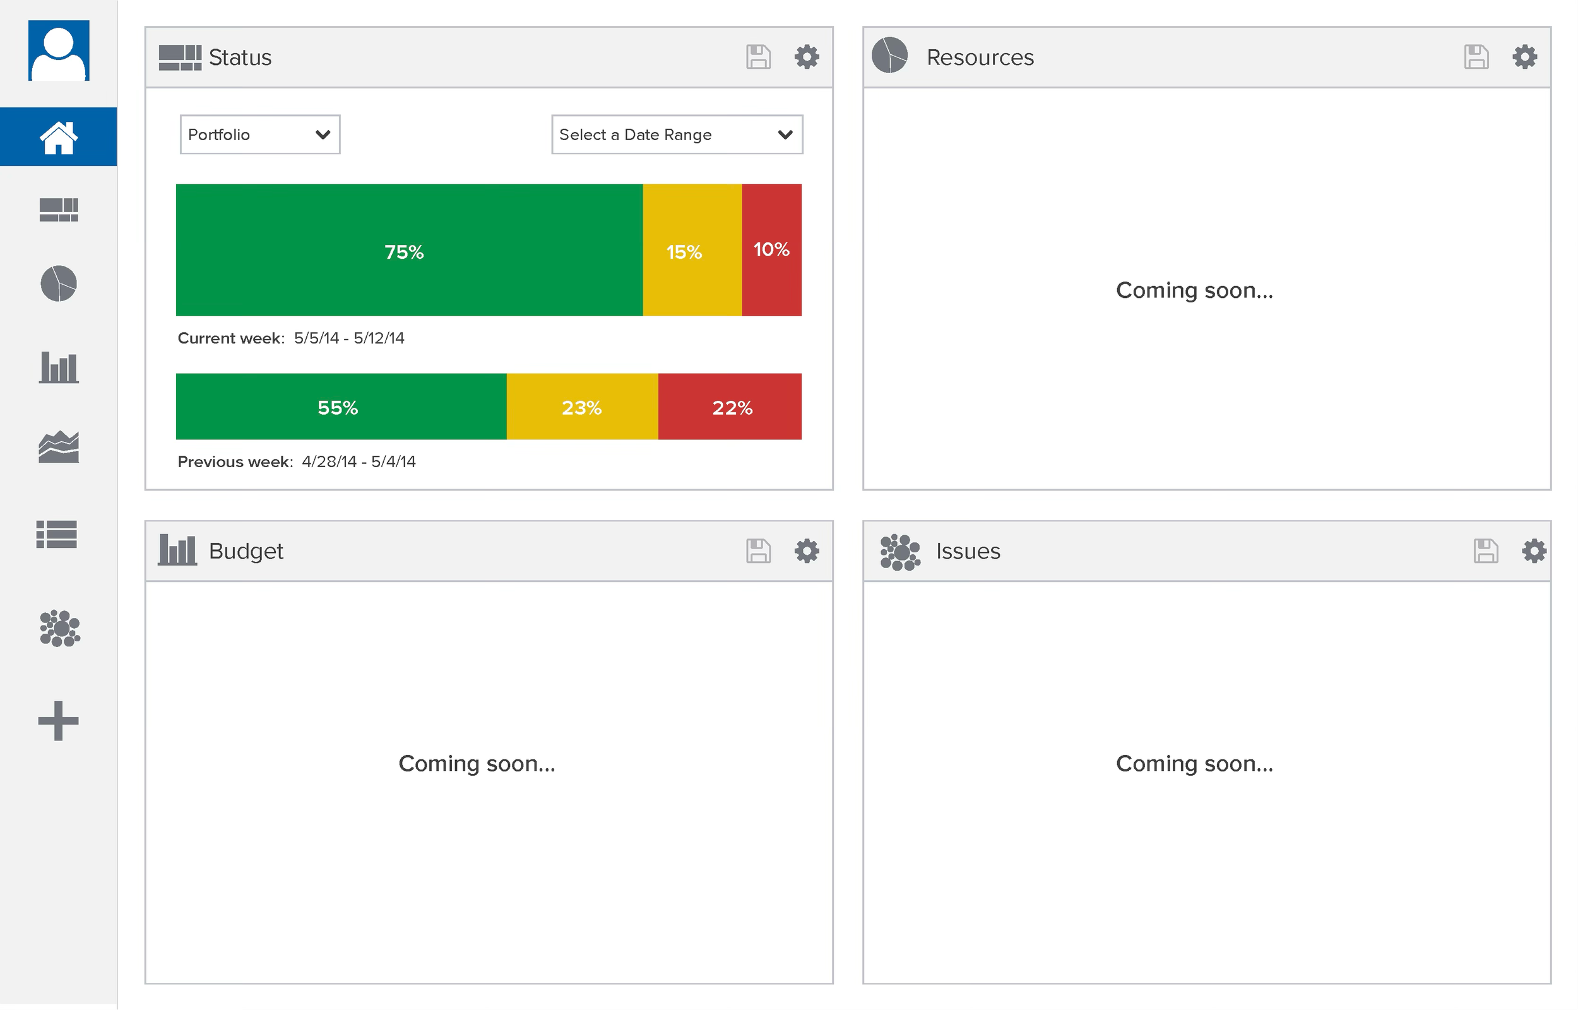This screenshot has height=1010, width=1578.
Task: Click the user profile avatar icon
Action: point(58,50)
